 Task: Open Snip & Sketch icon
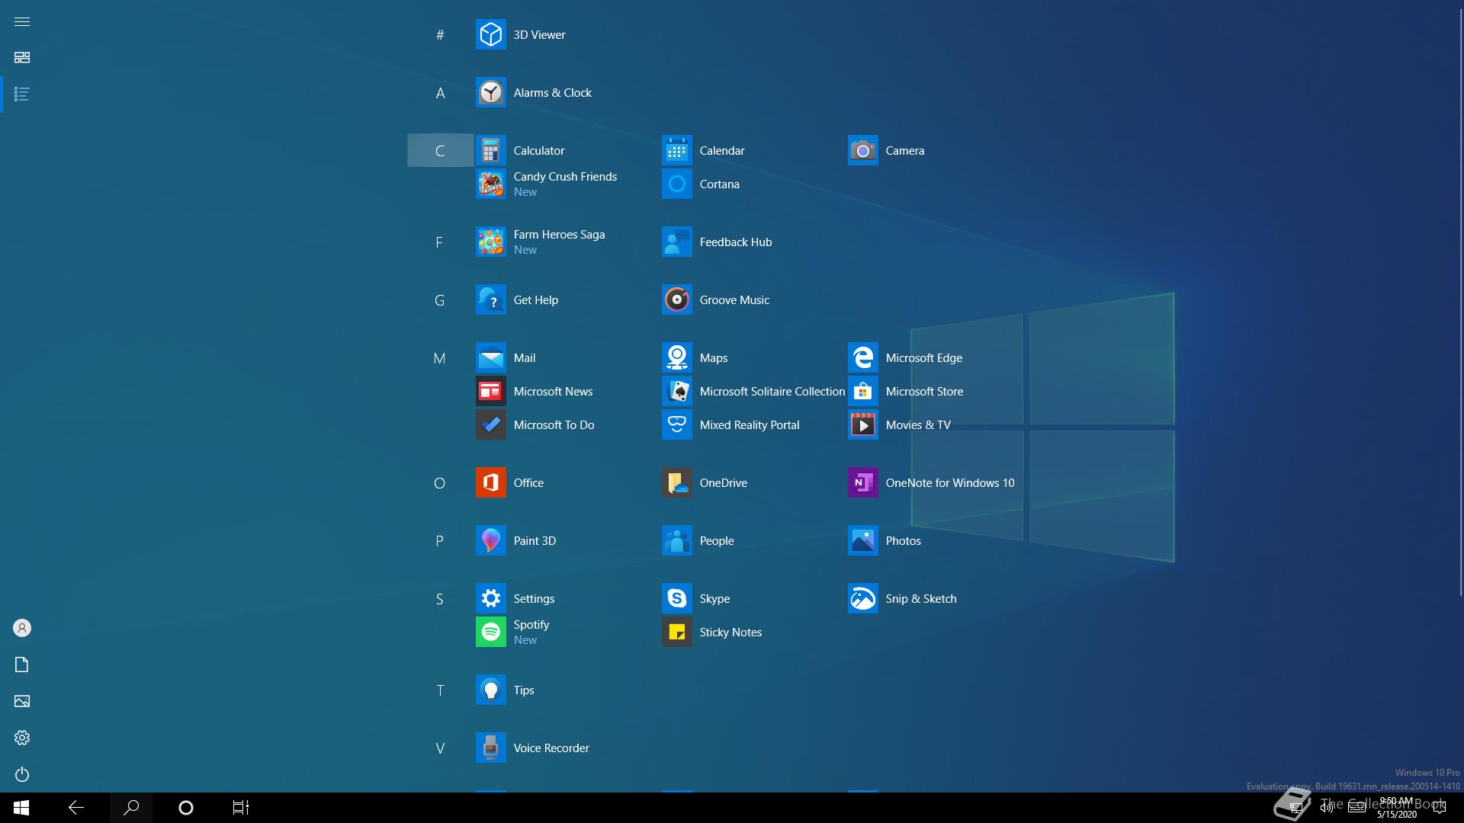coord(862,598)
